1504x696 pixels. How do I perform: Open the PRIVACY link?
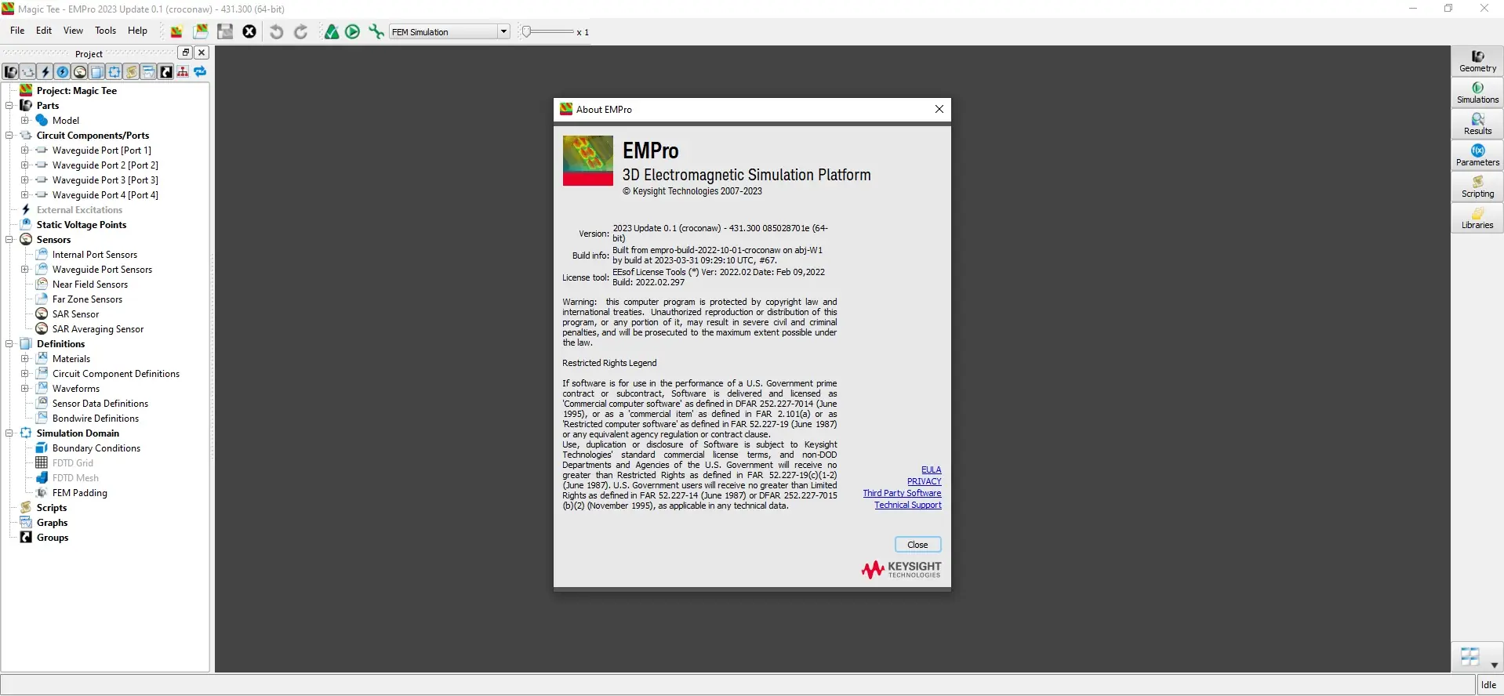pyautogui.click(x=925, y=481)
